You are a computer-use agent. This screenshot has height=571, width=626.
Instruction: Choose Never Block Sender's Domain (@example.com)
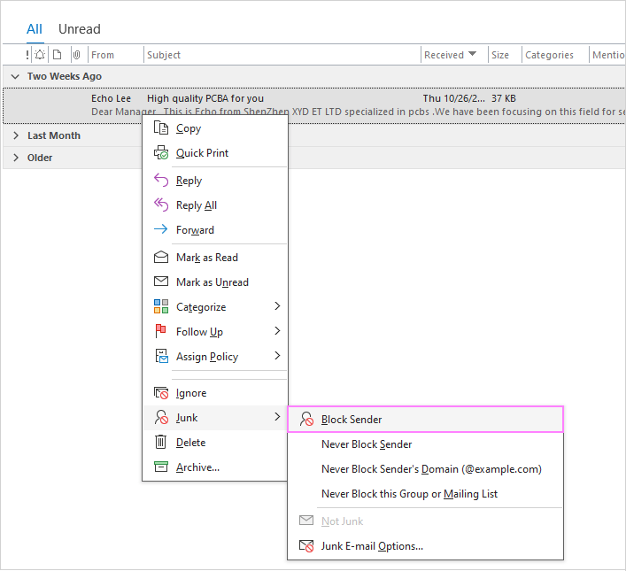click(x=426, y=469)
